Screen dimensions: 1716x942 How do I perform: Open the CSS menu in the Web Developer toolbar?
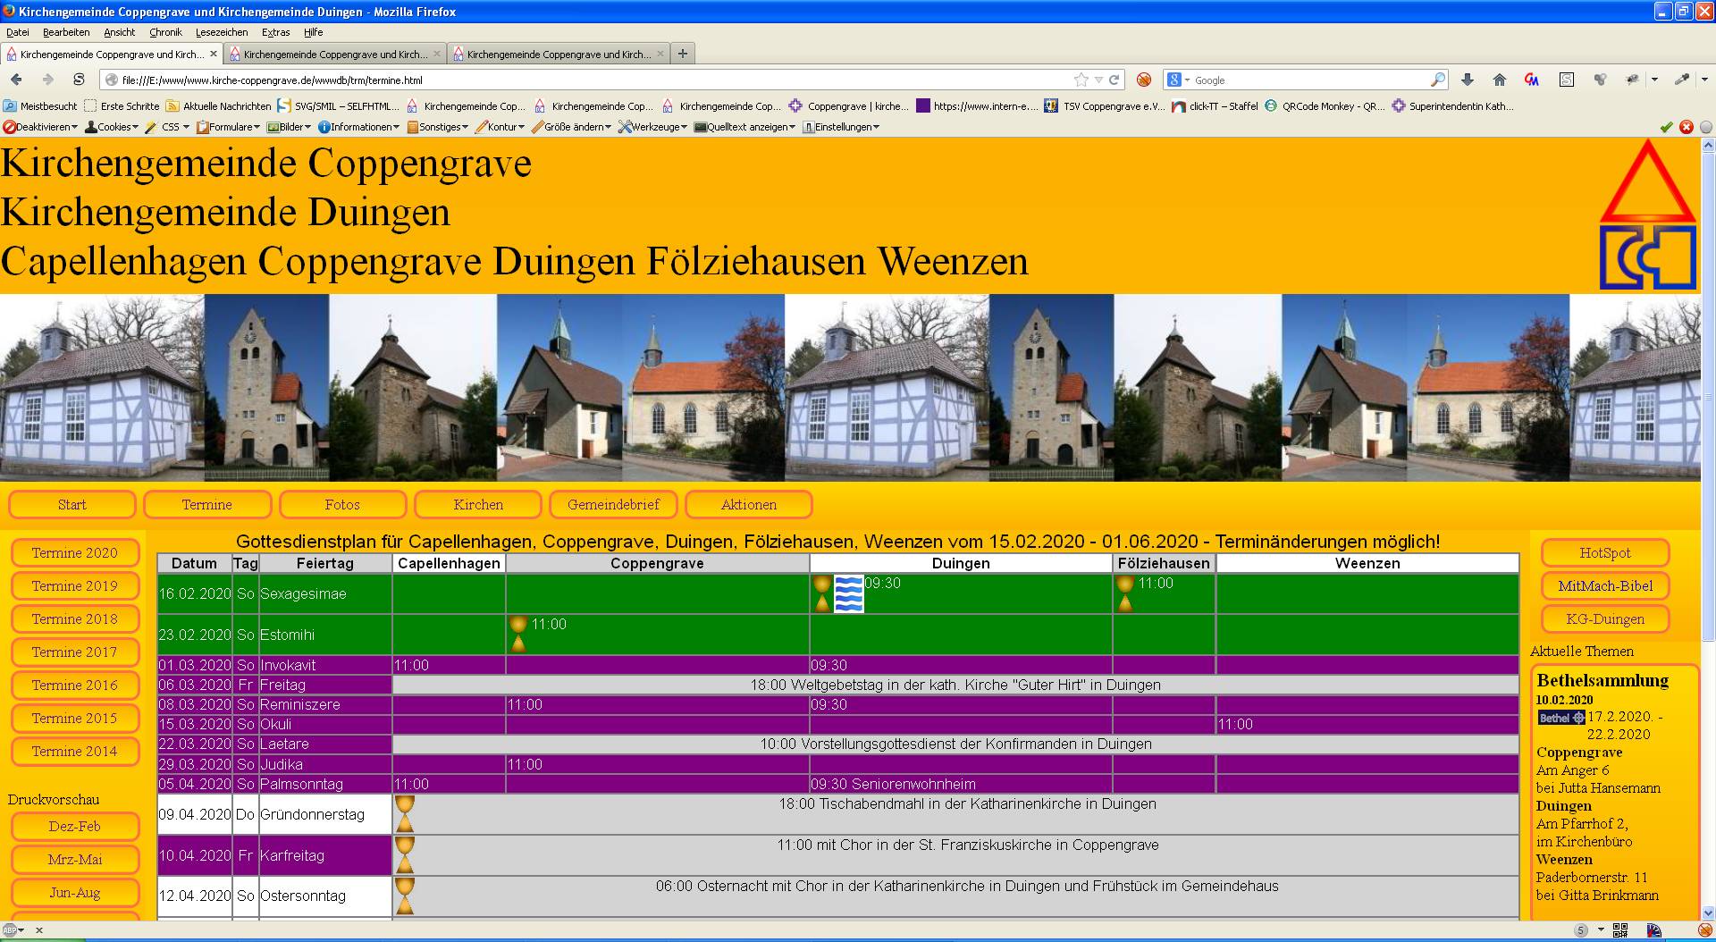(x=169, y=126)
